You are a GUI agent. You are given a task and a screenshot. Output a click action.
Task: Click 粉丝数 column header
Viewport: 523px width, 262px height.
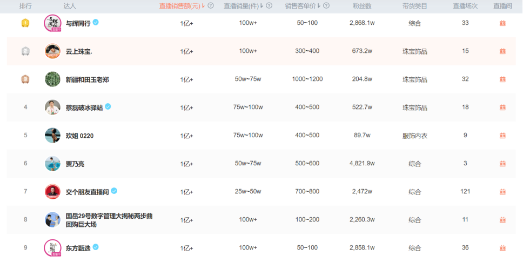pos(362,6)
